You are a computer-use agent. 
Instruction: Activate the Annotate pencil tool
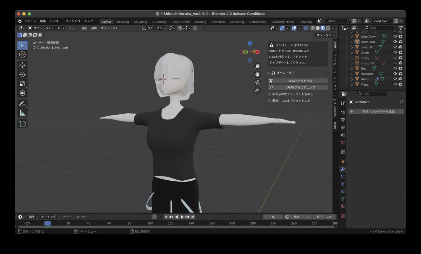tap(22, 104)
